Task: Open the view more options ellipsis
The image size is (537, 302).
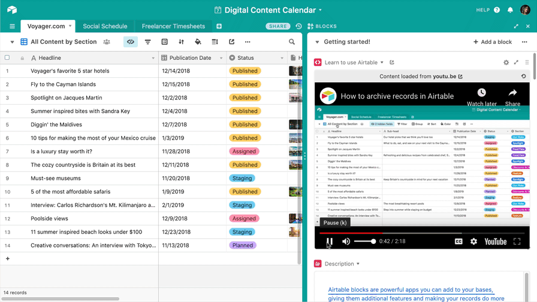Action: [248, 42]
